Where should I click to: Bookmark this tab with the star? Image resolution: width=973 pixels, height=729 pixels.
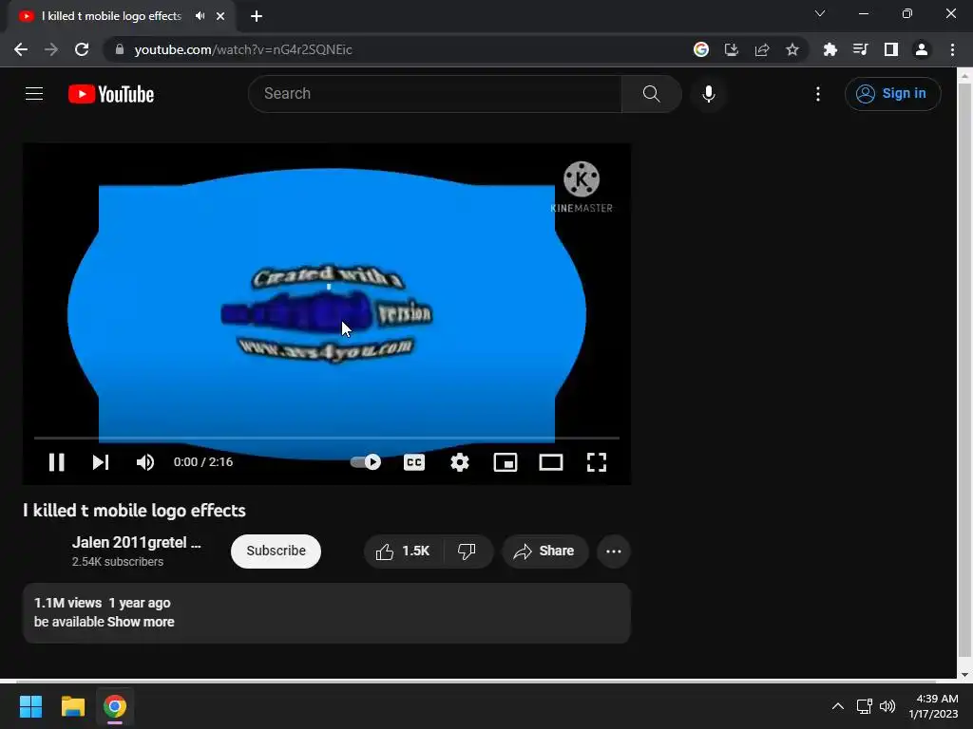(x=792, y=49)
